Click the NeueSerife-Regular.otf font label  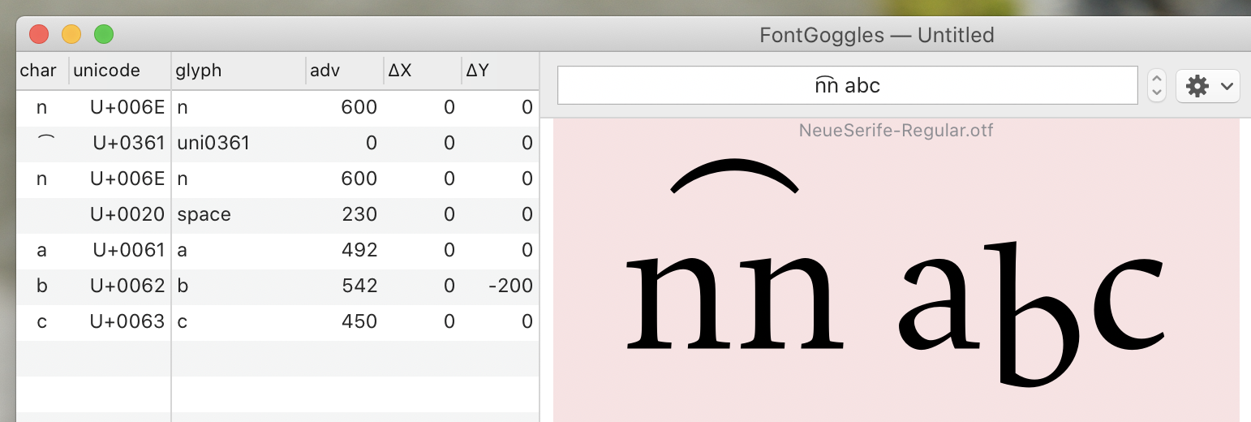[x=896, y=131]
